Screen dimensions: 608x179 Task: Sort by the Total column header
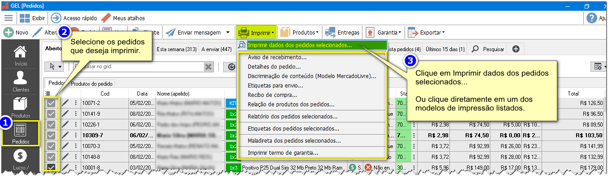click(573, 93)
